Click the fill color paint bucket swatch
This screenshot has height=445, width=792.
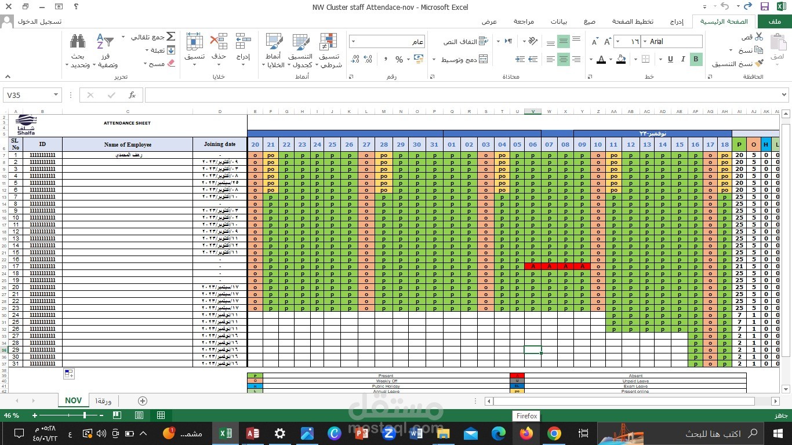click(x=621, y=59)
